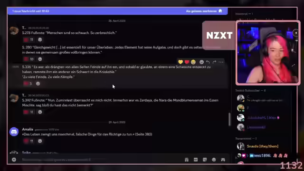Toggle the 10 reaction under the S.280 Gleichgewicht quote

click(28, 59)
